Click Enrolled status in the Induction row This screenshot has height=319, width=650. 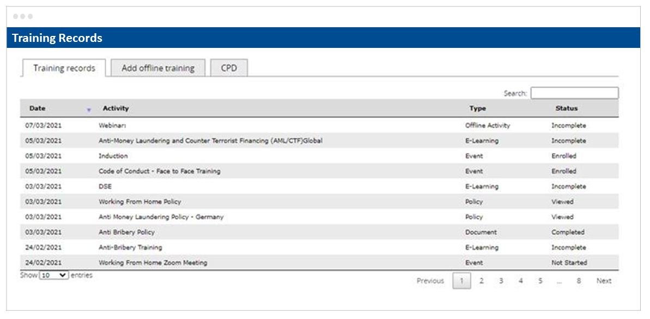click(564, 156)
